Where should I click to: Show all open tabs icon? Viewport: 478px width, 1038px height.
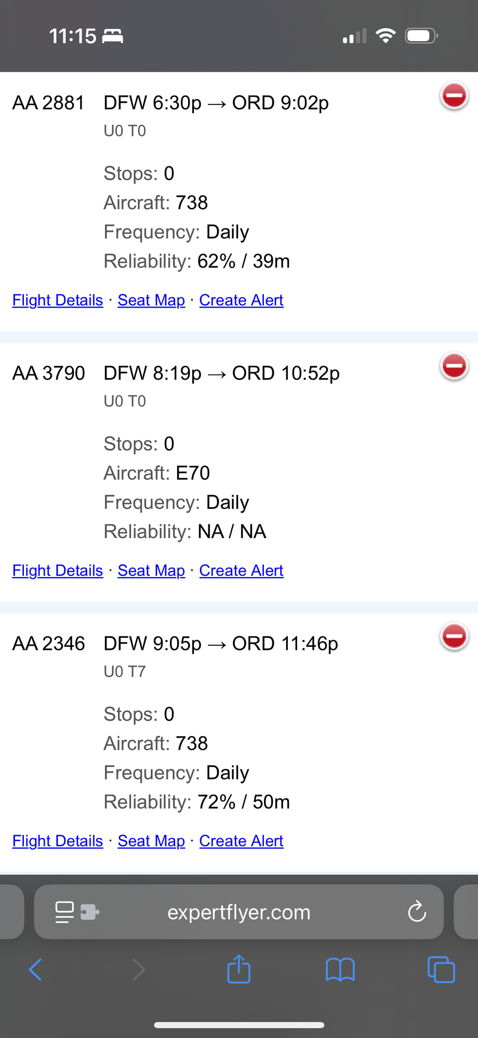(x=441, y=969)
